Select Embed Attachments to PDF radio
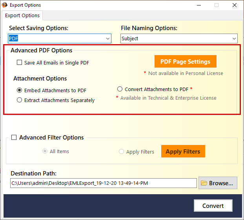Screen dimensions: 244x220 pos(20,90)
